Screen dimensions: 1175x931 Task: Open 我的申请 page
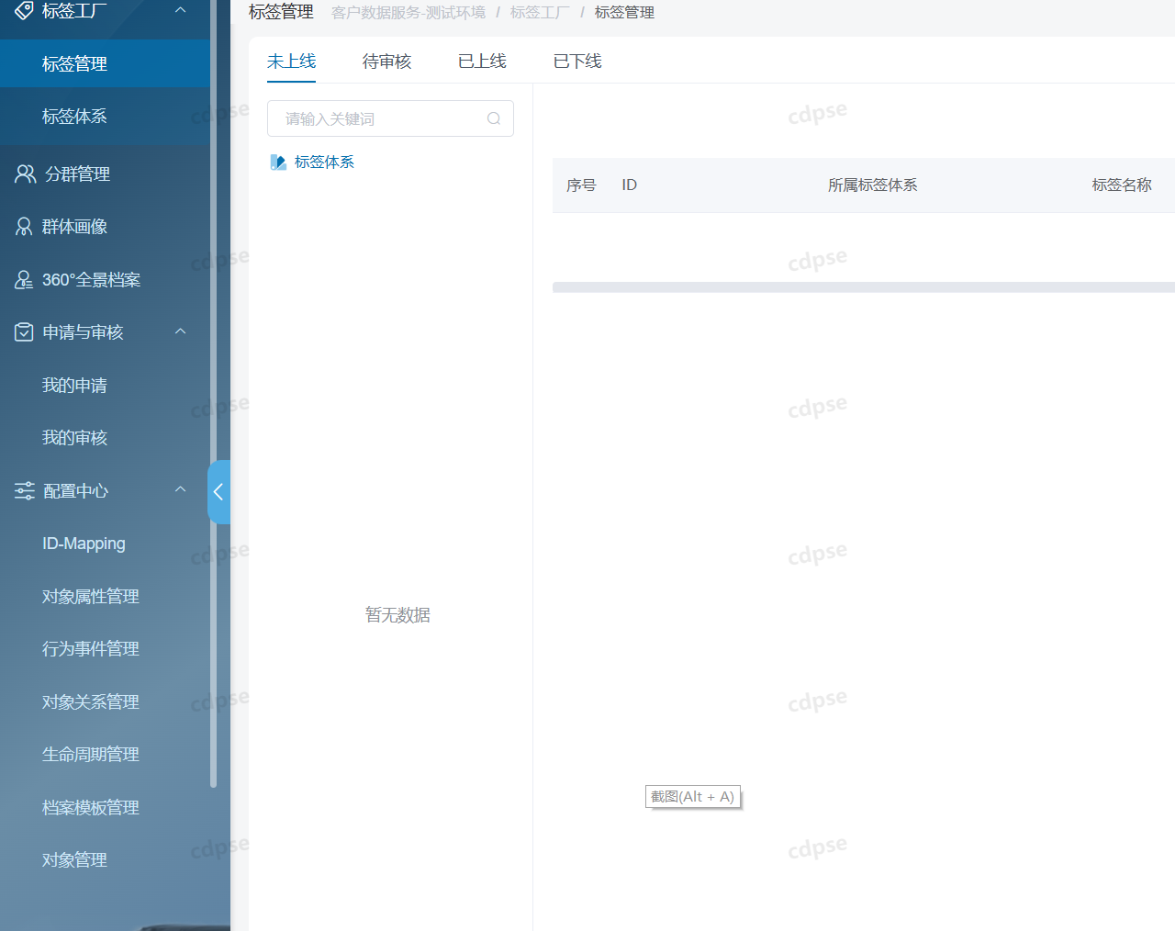tap(74, 386)
